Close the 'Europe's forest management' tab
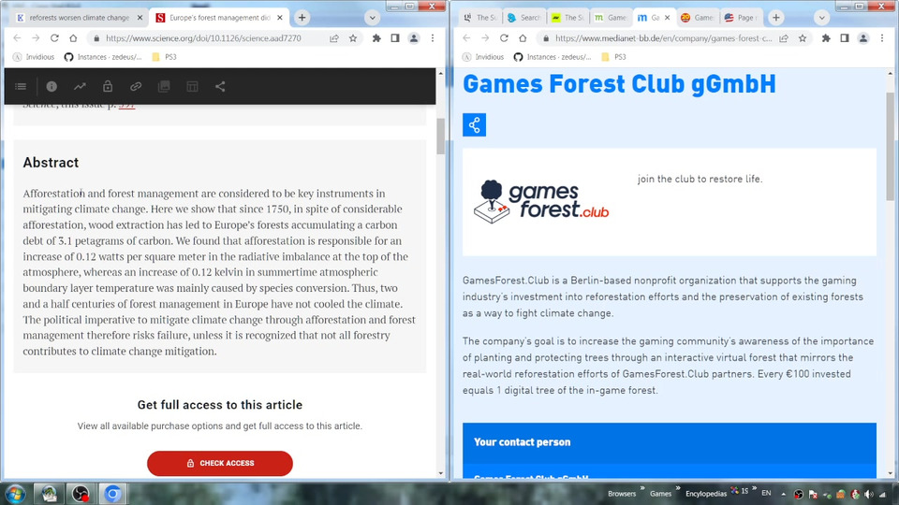The height and width of the screenshot is (505, 899). [280, 18]
